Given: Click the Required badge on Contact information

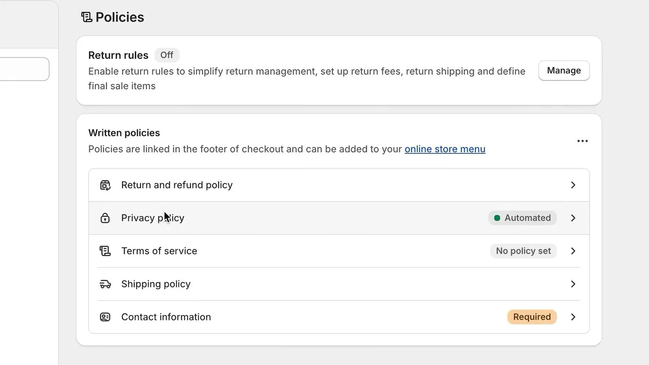Looking at the screenshot, I should tap(532, 317).
